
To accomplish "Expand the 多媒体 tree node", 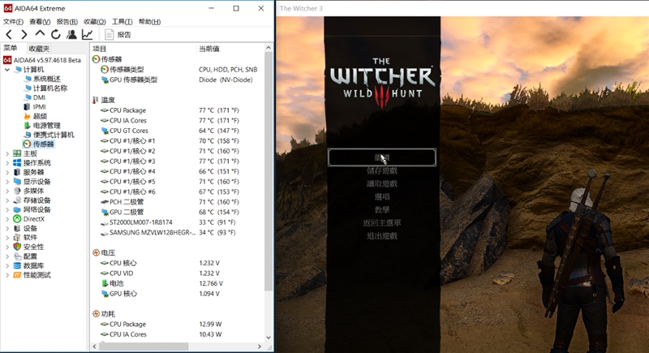I will [7, 191].
